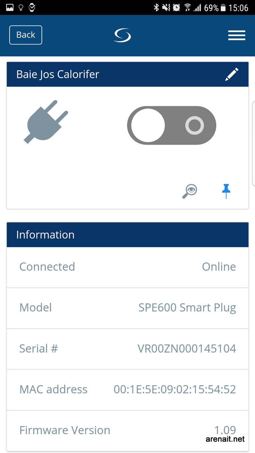Tap the Wi-Fi signal status icon
The height and width of the screenshot is (453, 255).
tap(187, 7)
